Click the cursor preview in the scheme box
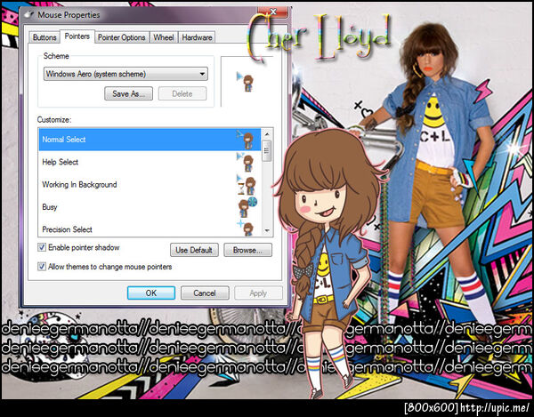534x417 pixels. [x=246, y=82]
